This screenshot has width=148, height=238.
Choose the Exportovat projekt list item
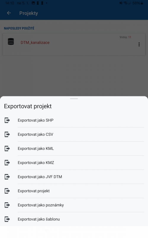(x=74, y=191)
